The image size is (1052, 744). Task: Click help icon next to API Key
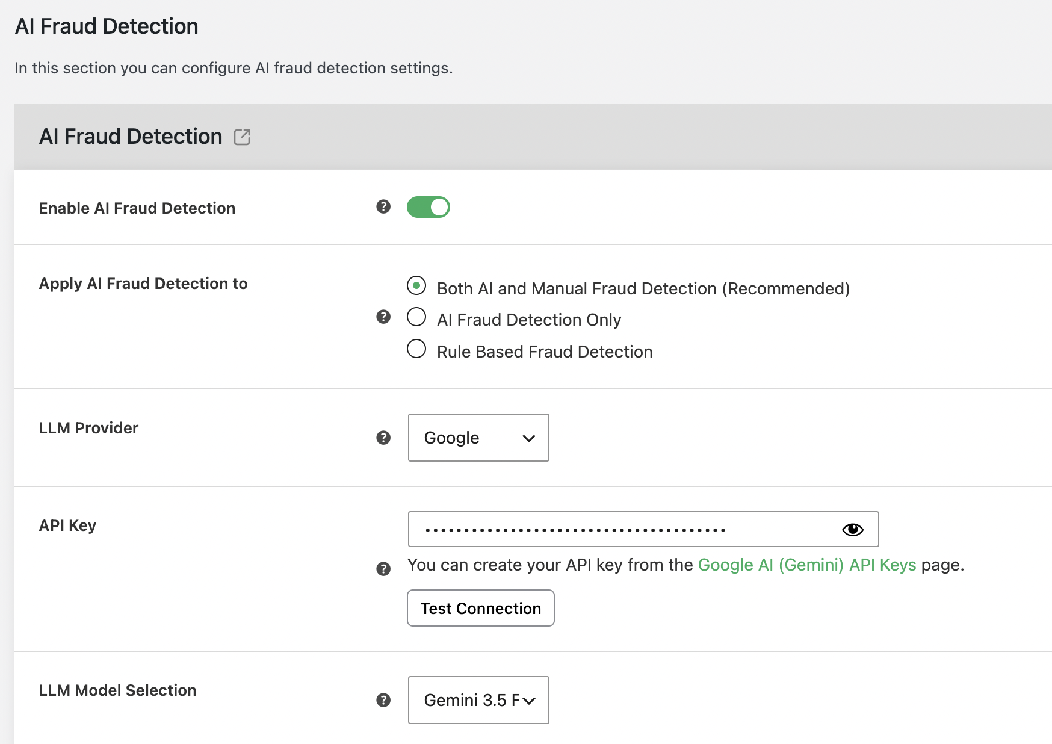[x=383, y=569]
